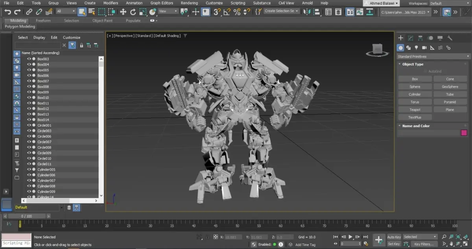The image size is (472, 249).
Task: Switch to the Freeform ribbon tab
Action: 43,20
